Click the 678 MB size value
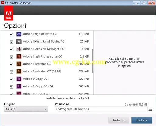Screen dimensions: 156x126 click(x=84, y=71)
